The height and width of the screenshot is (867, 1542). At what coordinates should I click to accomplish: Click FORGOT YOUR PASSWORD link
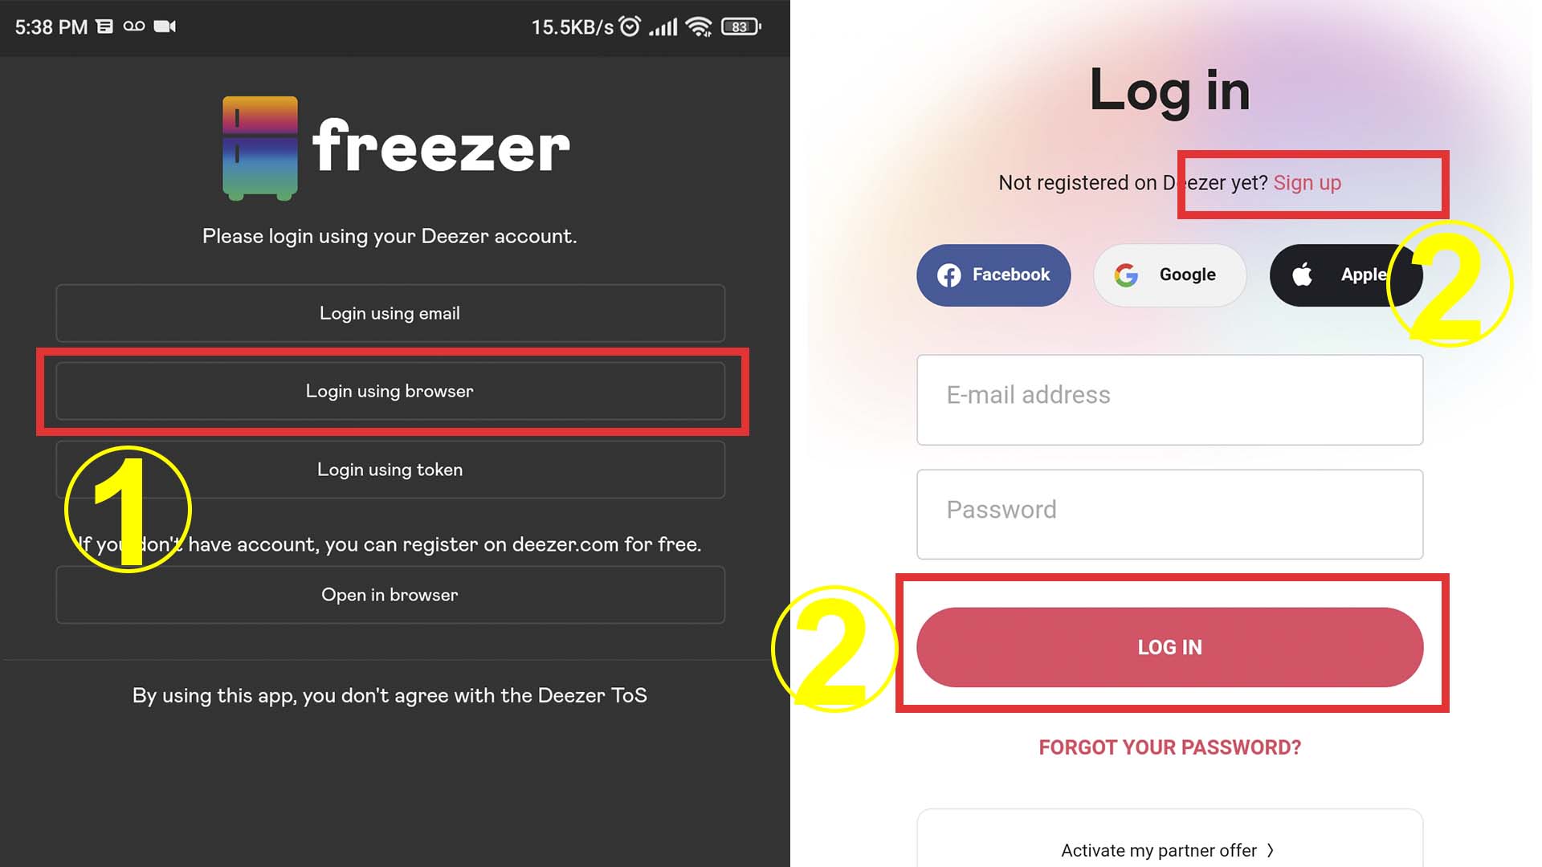point(1169,747)
